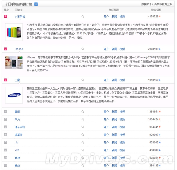
Task: Open the 诺基亚 keyword link
Action: (19, 135)
